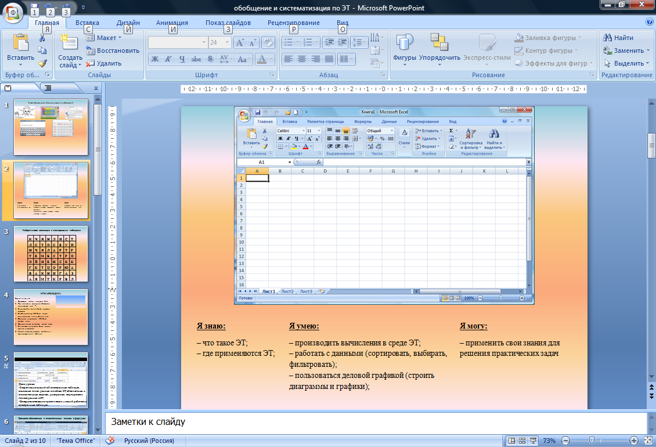Image resolution: width=656 pixels, height=447 pixels.
Task: Open PowerPoint's Вставка ribbon tab
Action: [87, 23]
